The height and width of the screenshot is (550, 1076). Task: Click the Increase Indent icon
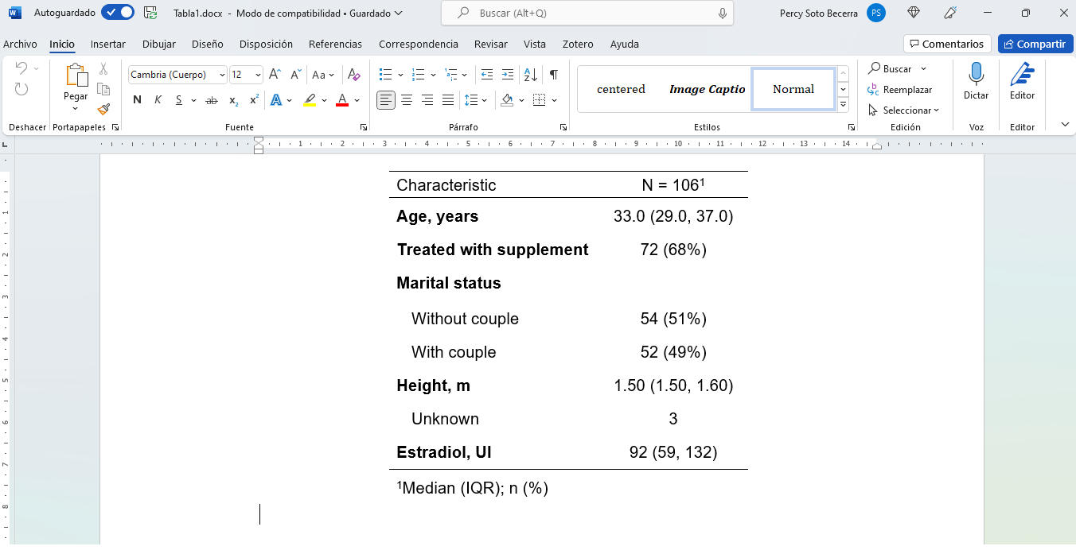pos(508,75)
